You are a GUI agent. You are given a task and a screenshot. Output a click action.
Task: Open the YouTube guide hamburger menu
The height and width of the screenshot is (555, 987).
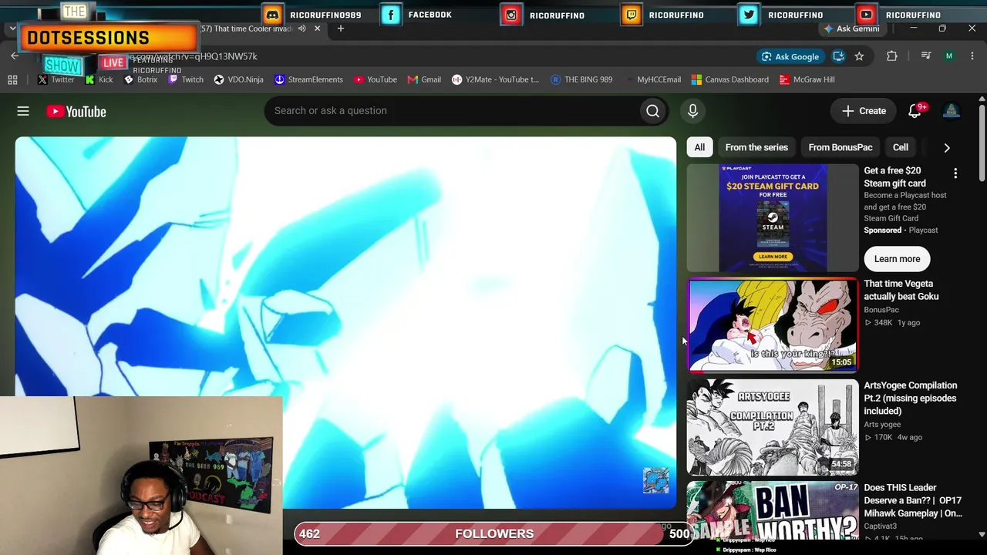23,111
